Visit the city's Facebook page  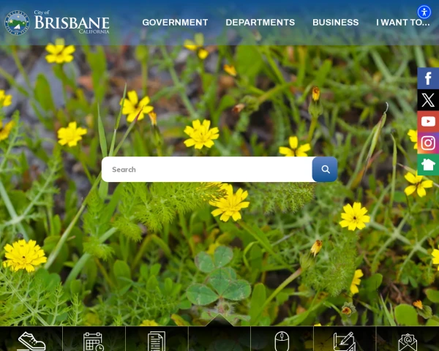coord(428,78)
